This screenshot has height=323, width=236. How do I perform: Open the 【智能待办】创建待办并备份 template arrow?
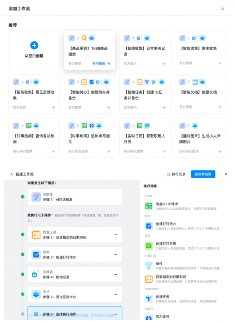[x=108, y=107]
